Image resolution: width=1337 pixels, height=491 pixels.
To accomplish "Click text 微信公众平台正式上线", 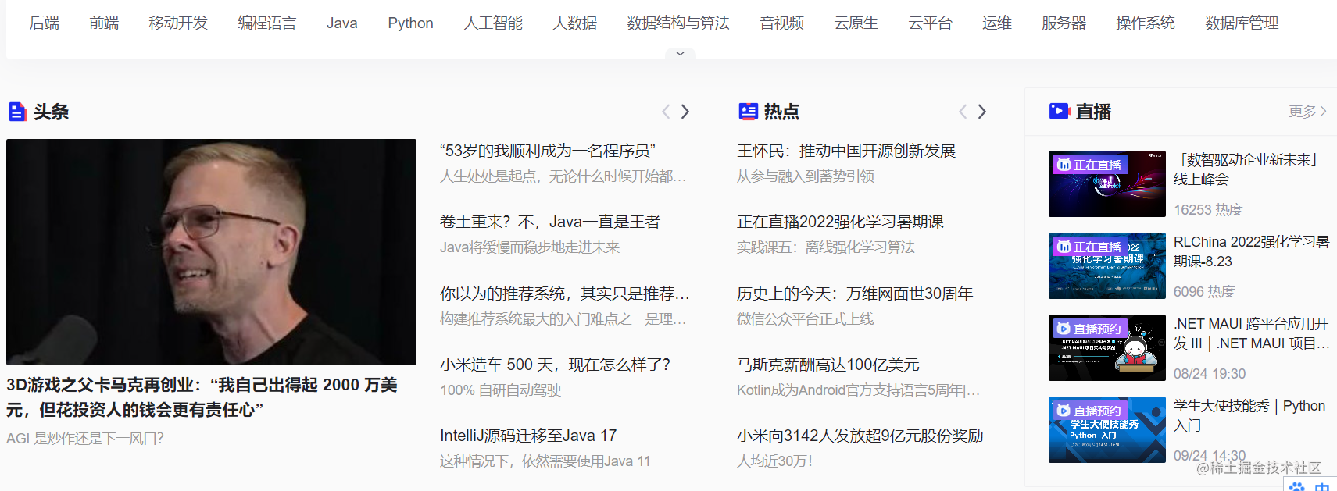I will (x=806, y=319).
